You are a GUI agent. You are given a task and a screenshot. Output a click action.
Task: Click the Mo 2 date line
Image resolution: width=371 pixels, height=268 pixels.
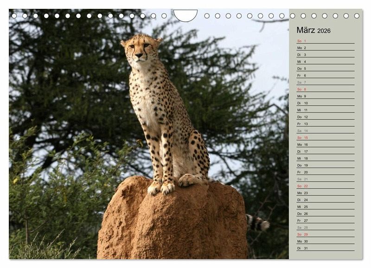[325, 48]
